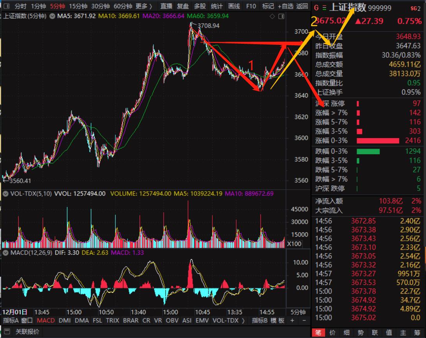Open the 指标B indicator menu
426x338 pixels.
260,320
